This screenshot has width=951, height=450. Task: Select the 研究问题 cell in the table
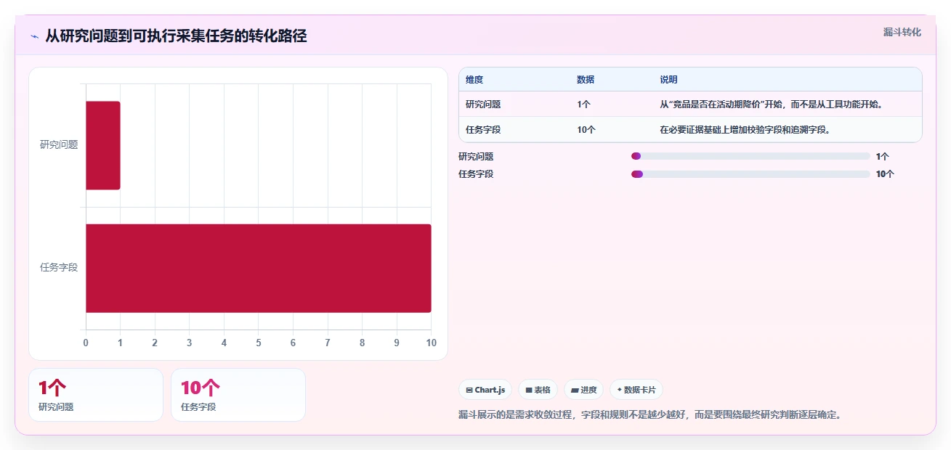tap(483, 105)
